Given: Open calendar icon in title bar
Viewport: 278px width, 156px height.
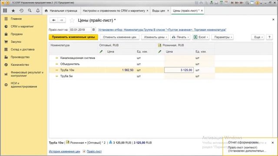Looking at the screenshot, I should coord(226,3).
